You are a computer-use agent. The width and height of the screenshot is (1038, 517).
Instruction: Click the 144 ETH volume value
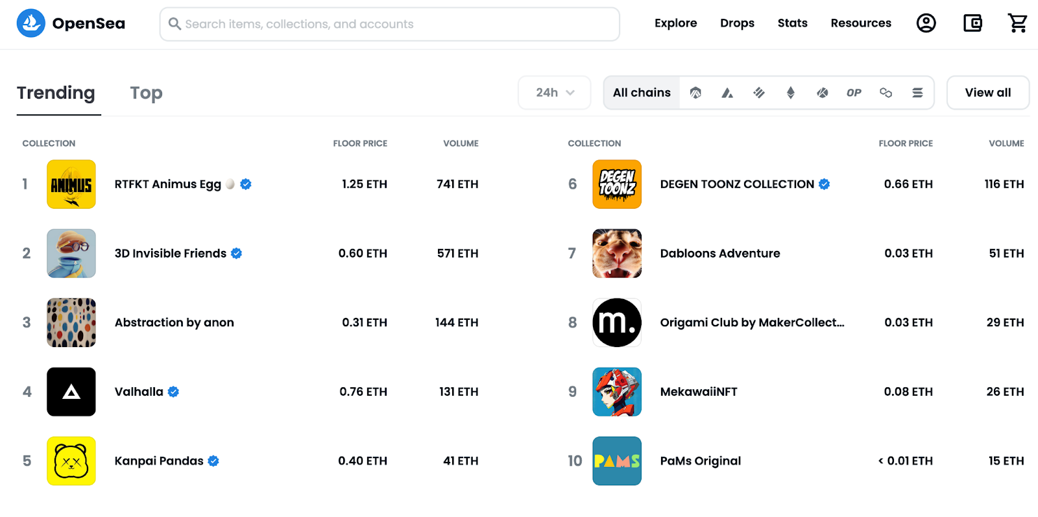tap(457, 322)
